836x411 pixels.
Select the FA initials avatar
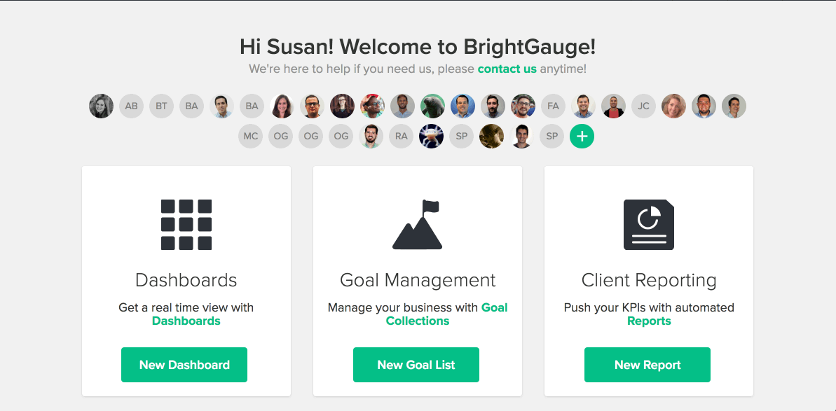(x=553, y=106)
